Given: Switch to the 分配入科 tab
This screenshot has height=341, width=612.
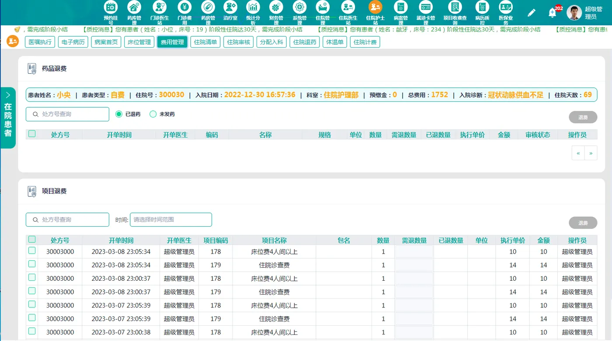Looking at the screenshot, I should tap(271, 42).
